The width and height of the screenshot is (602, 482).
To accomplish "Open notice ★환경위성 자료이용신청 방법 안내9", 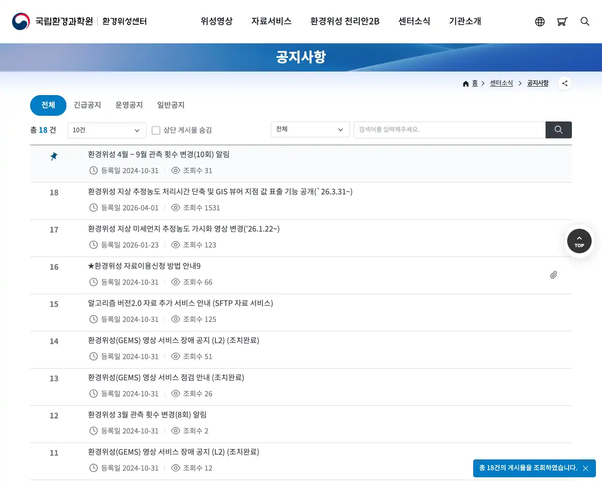I will pos(144,266).
